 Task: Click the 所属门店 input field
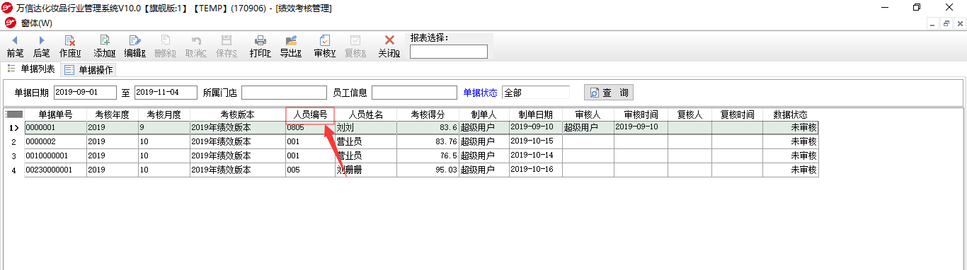tap(284, 93)
